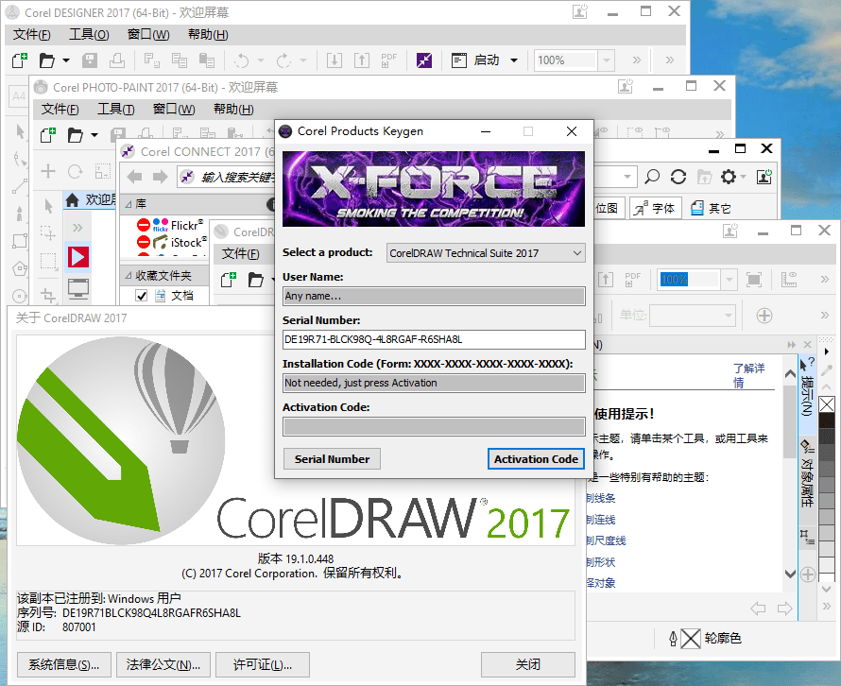Open 帮助(H) menu in Corel DESIGNER
This screenshot has width=841, height=686.
coord(208,34)
